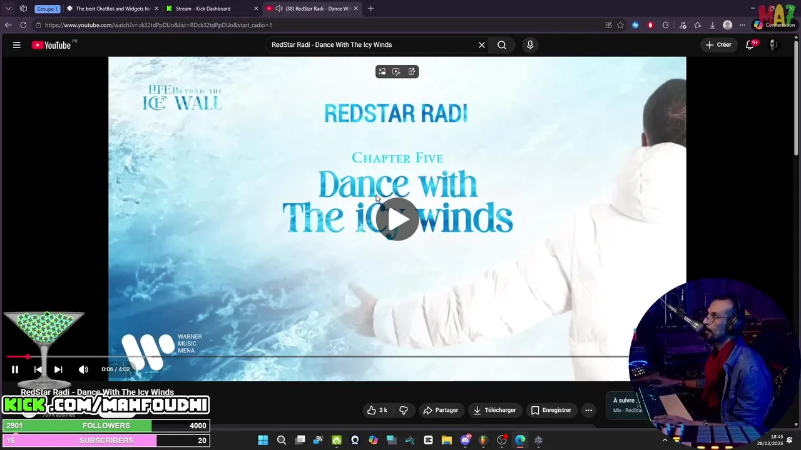Click middle icon in video top overlay toolbar
The image size is (801, 450).
[397, 72]
